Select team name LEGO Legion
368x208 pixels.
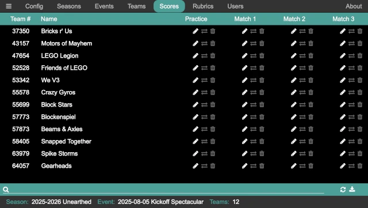point(60,55)
